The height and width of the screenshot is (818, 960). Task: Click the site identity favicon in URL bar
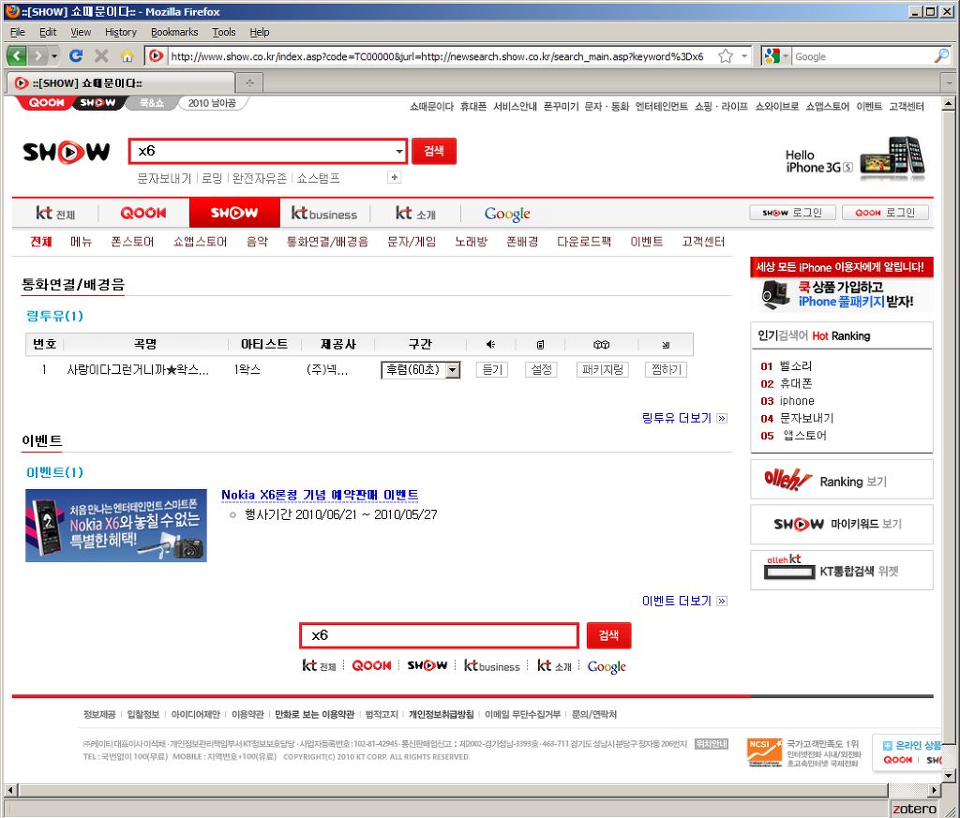157,56
